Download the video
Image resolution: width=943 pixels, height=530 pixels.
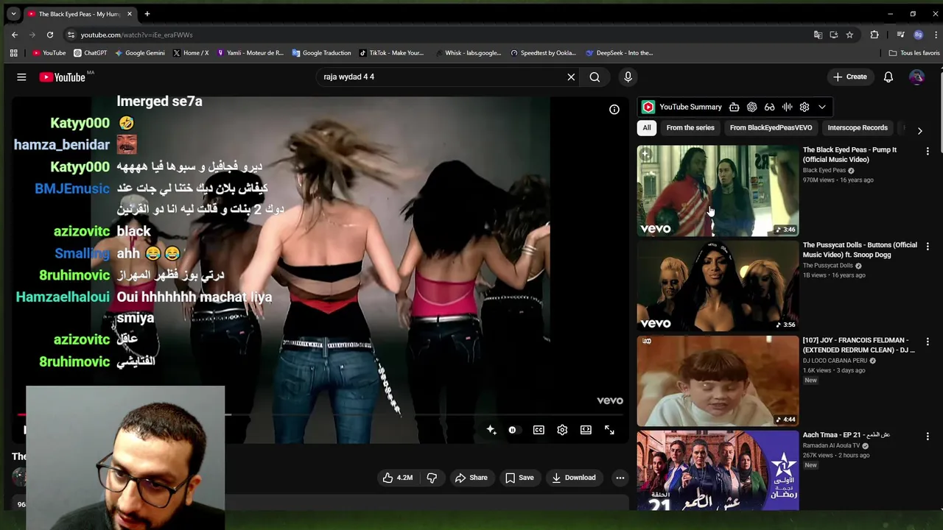point(573,478)
